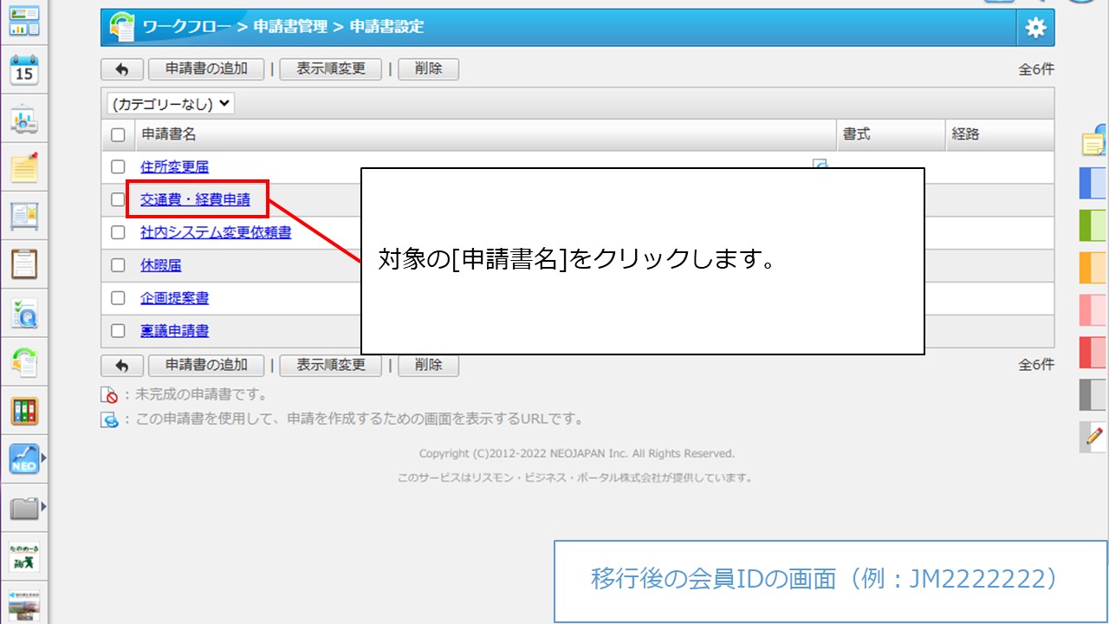This screenshot has width=1109, height=624.
Task: Check the box for 稟議申請書
Action: click(x=119, y=331)
